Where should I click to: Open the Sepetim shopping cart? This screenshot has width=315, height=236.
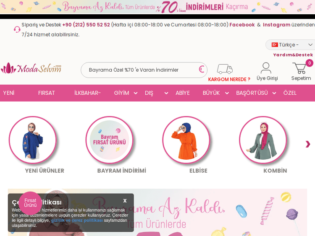pos(300,68)
